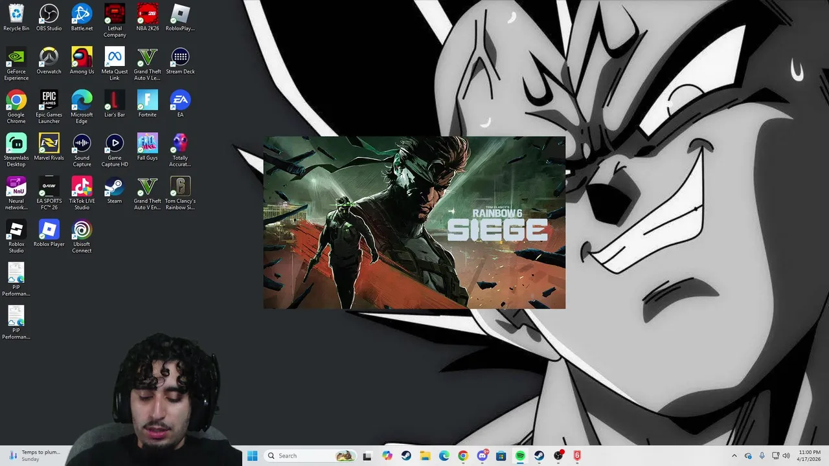
Task: Select the Roblox Studio desktop icon
Action: (16, 236)
